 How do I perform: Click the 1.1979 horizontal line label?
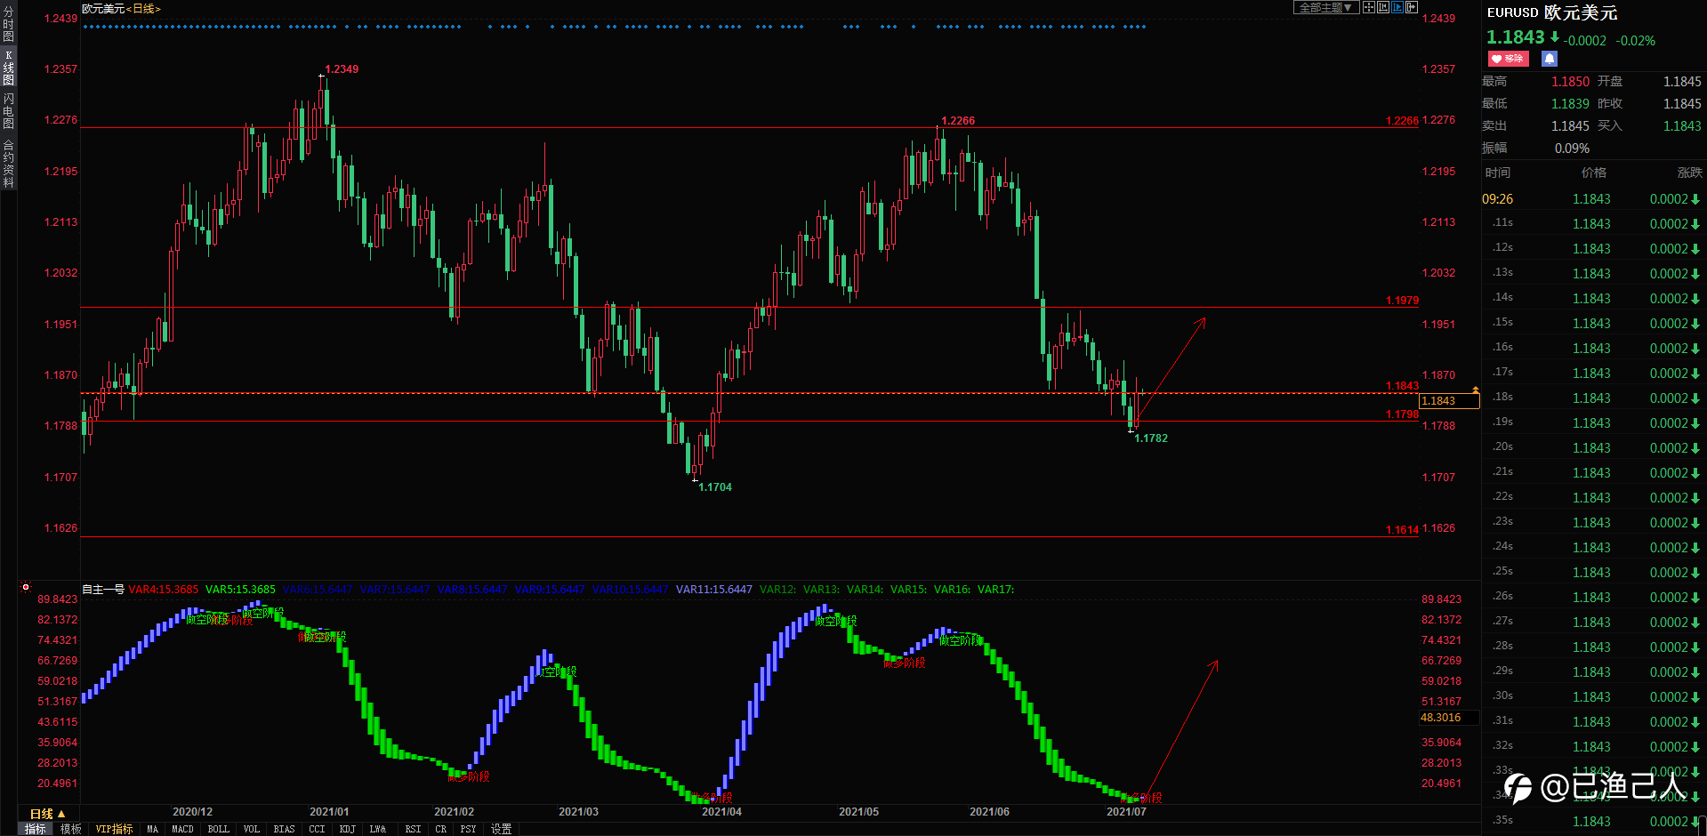(1402, 301)
